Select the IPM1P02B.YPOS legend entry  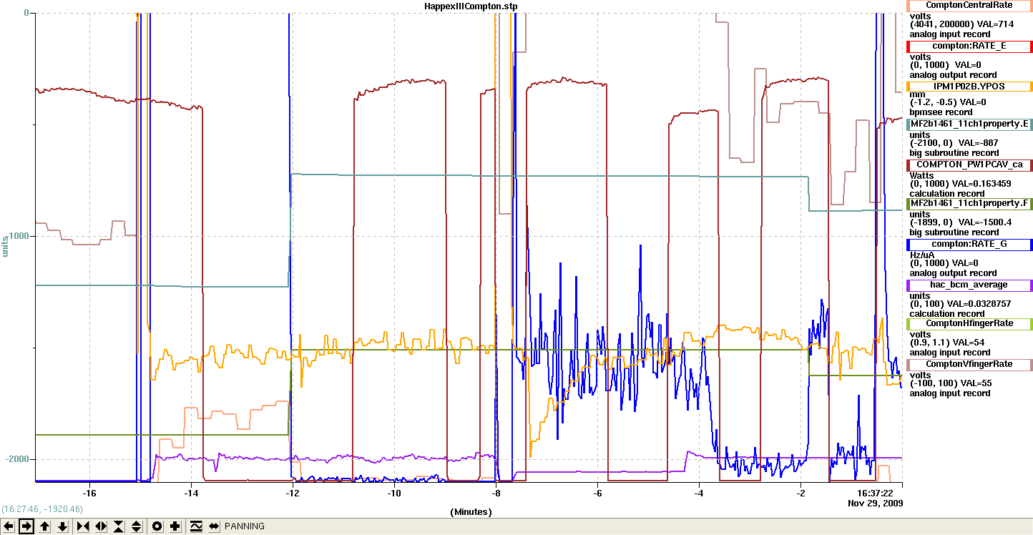[969, 86]
